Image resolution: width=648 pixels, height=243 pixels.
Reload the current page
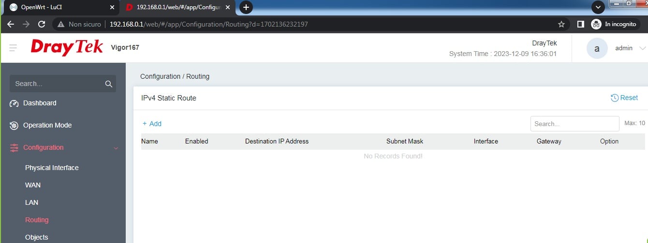click(42, 24)
